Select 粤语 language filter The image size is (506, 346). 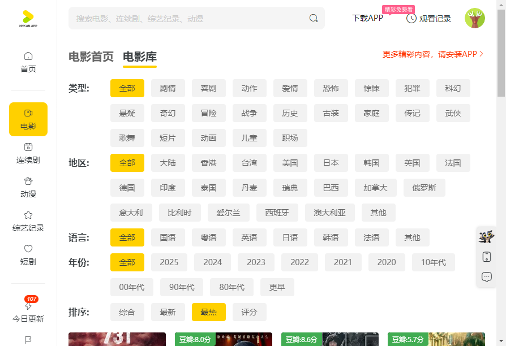coord(208,237)
